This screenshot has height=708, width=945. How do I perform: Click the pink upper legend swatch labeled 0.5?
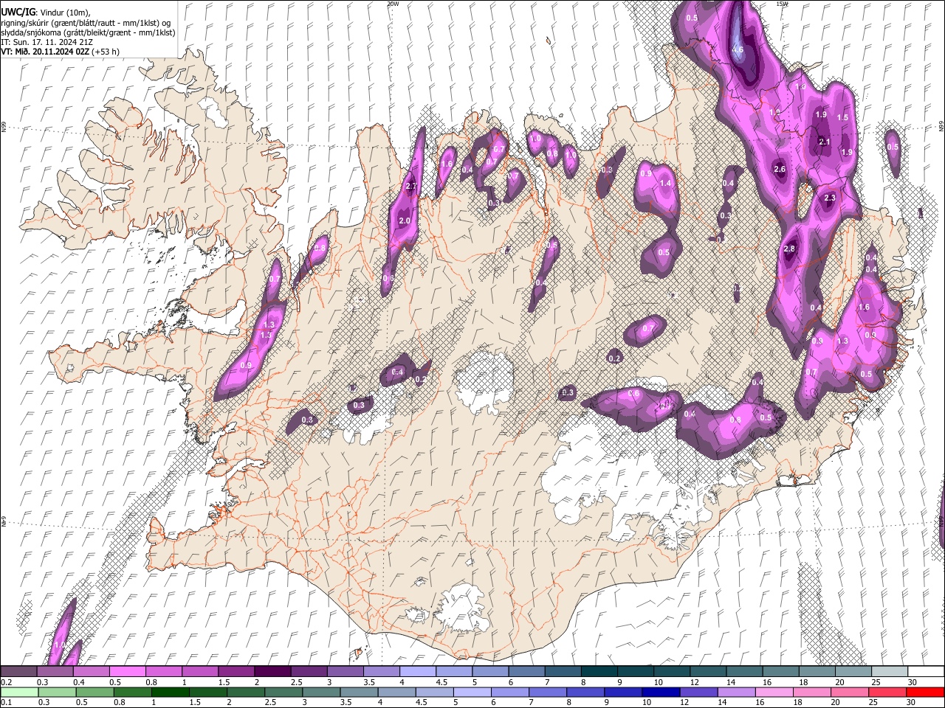tap(126, 671)
